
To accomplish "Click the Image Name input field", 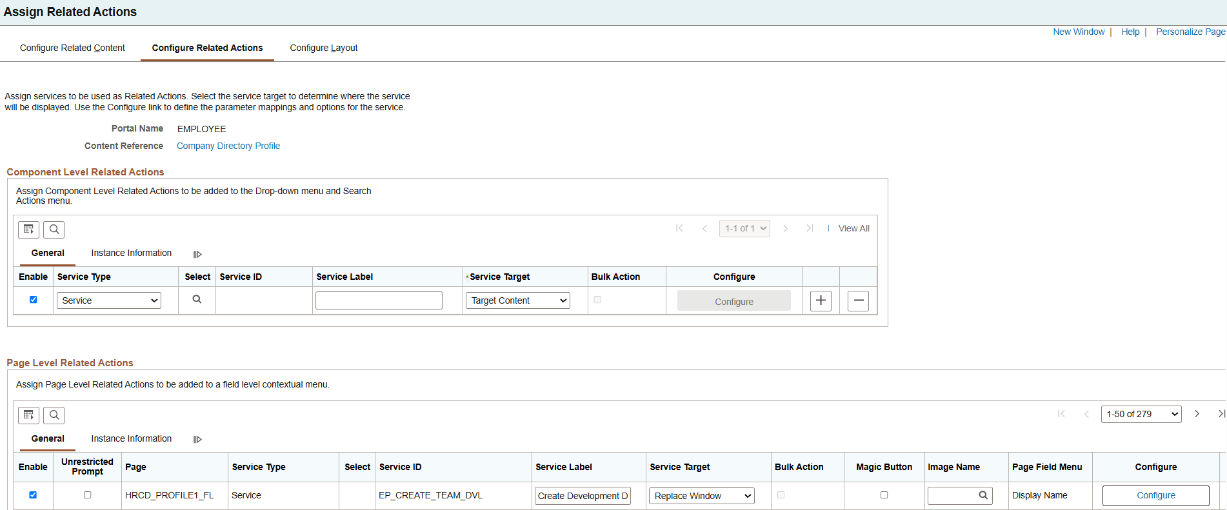I will 960,495.
